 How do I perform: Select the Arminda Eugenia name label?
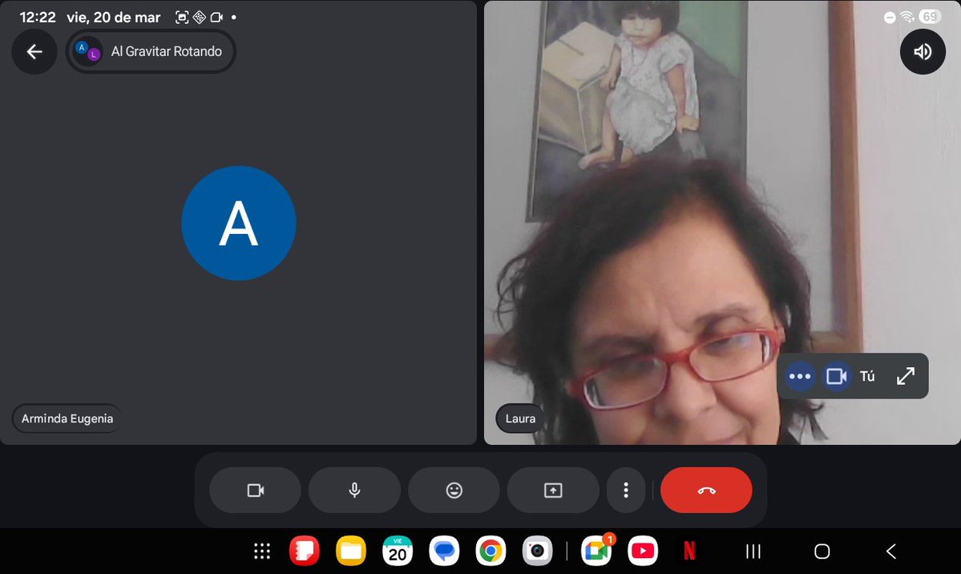point(67,418)
